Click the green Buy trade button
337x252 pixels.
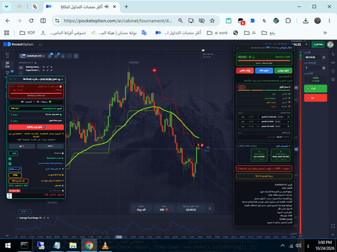(x=315, y=89)
